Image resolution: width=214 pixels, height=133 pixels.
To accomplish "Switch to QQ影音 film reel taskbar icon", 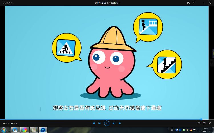I will [x=43, y=130].
